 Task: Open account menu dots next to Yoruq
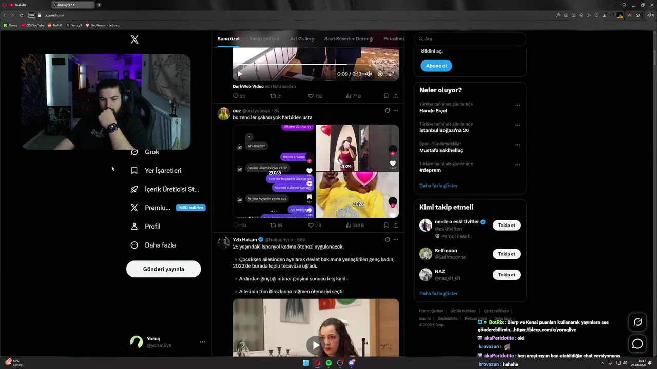tap(202, 342)
